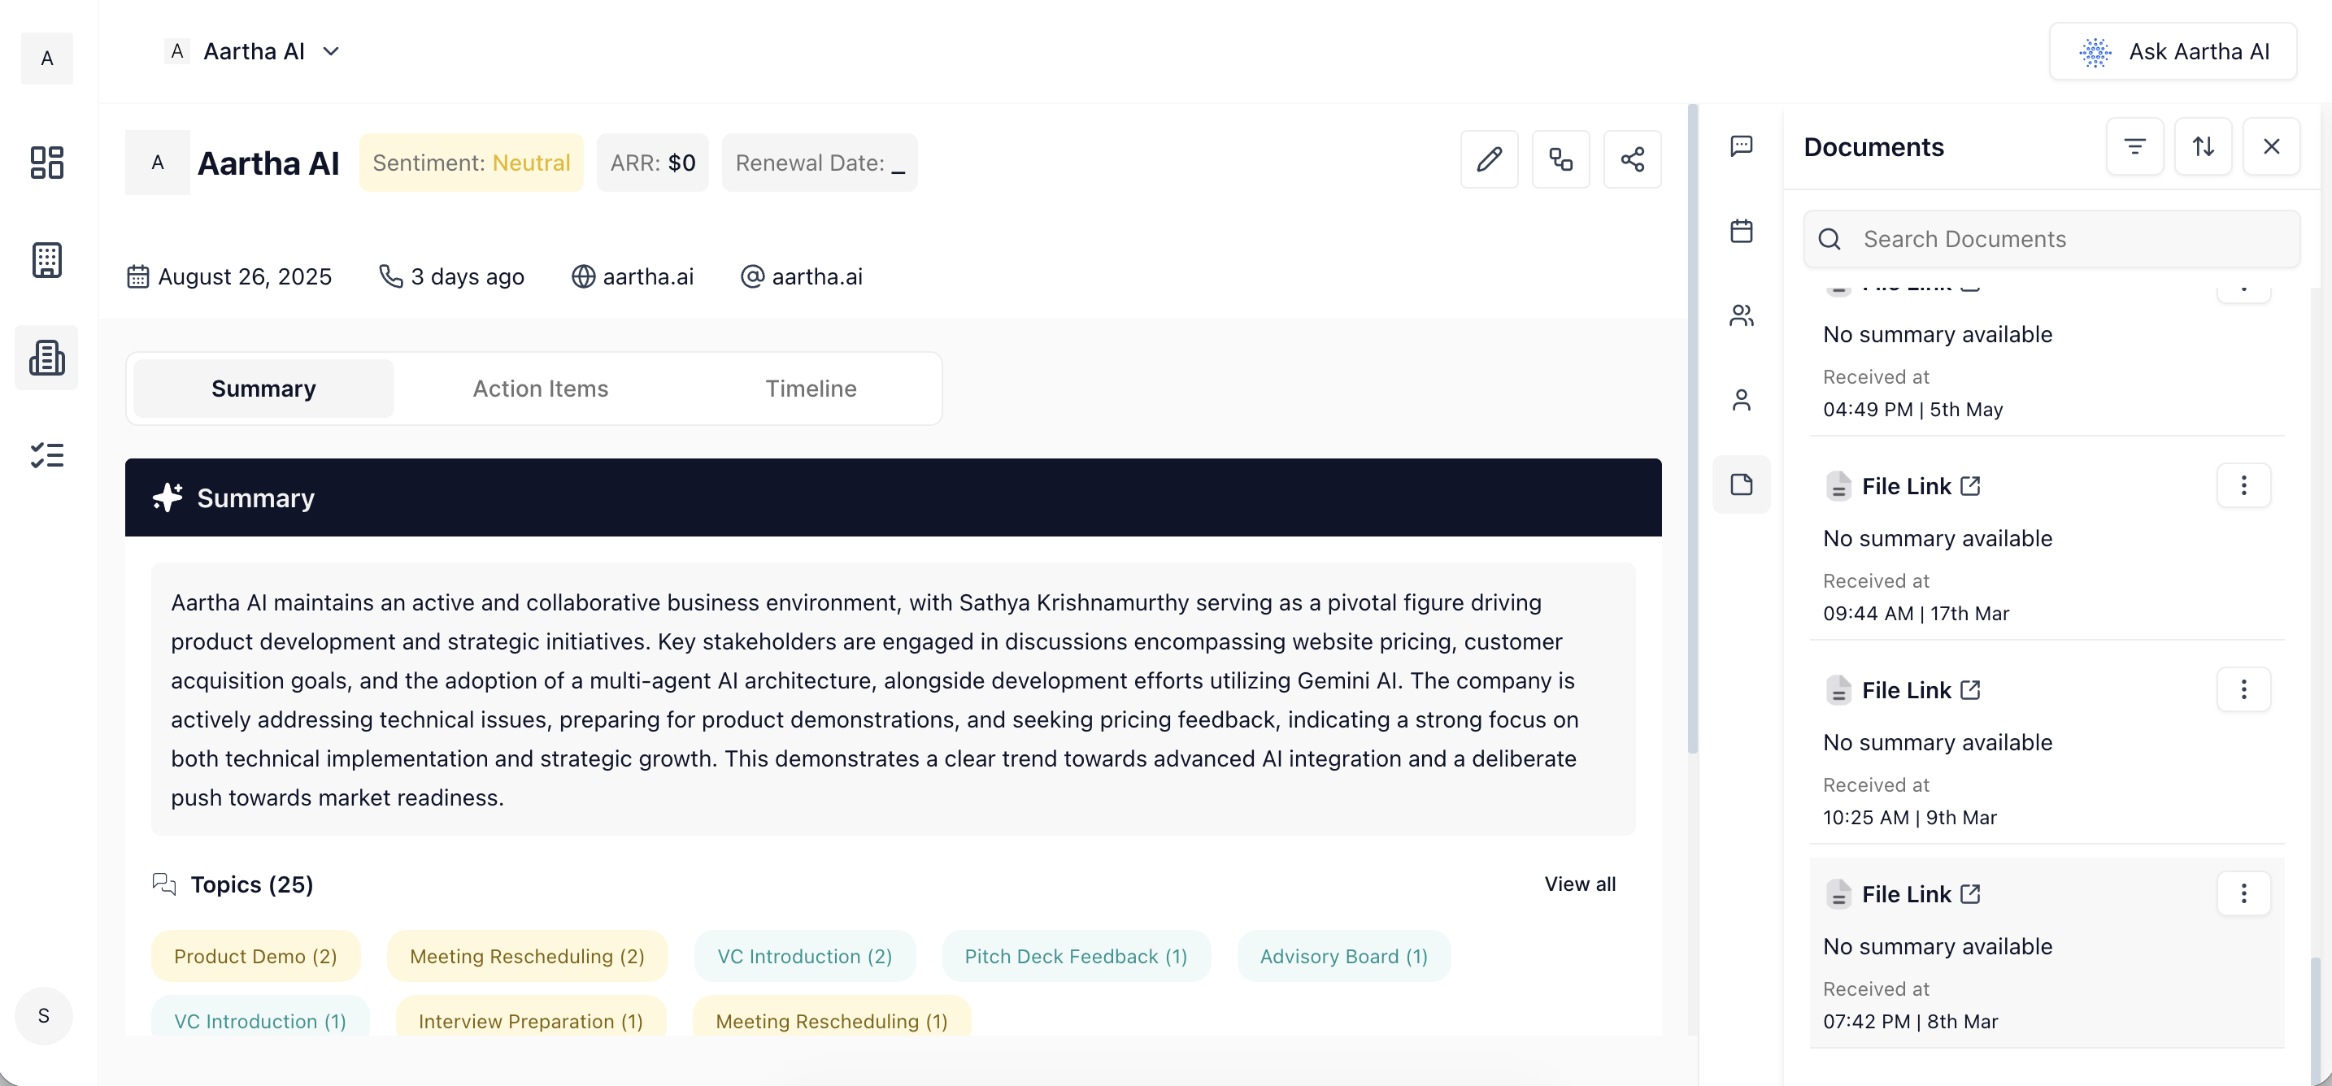Expand the Aartha AI workspace dropdown

click(331, 51)
